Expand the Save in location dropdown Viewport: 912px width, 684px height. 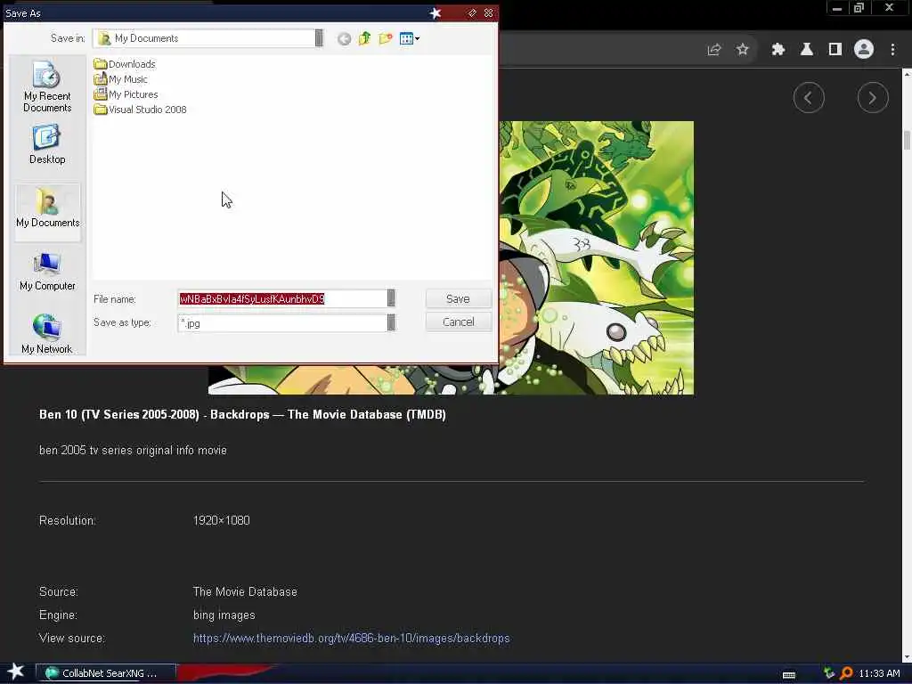point(319,38)
